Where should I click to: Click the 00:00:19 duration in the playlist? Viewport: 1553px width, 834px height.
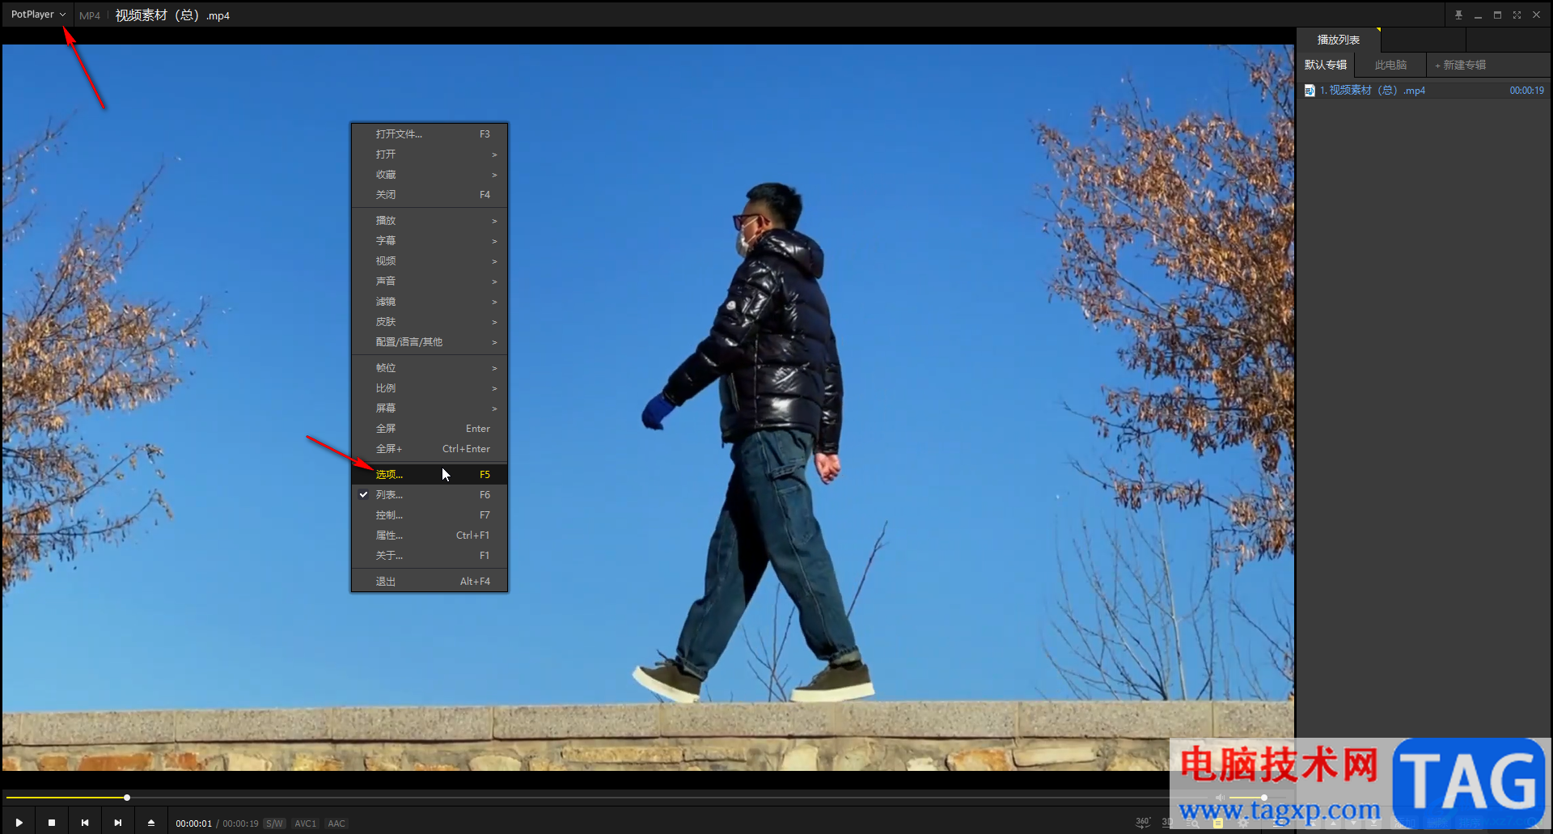(x=1526, y=91)
